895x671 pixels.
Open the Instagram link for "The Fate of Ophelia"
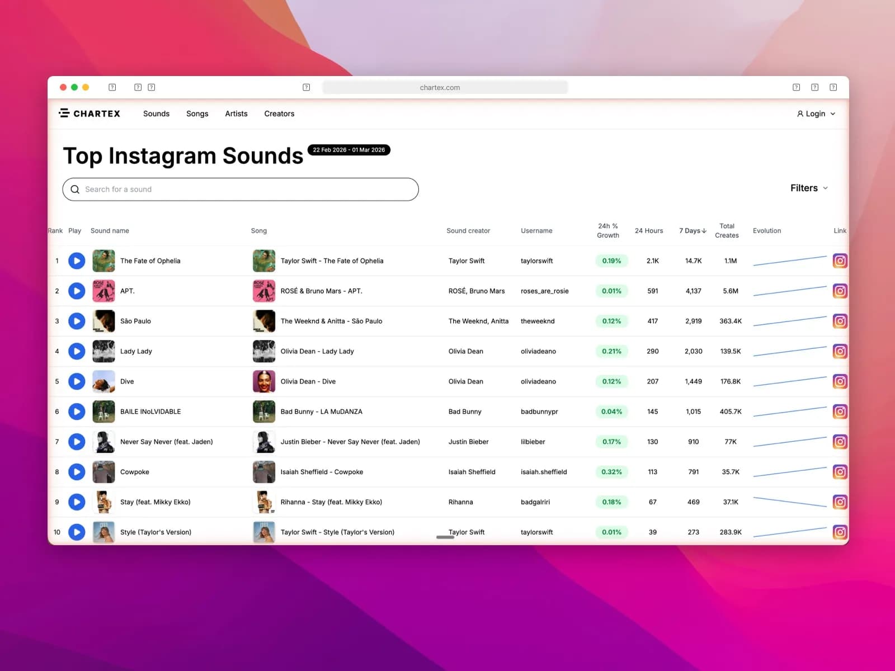840,261
